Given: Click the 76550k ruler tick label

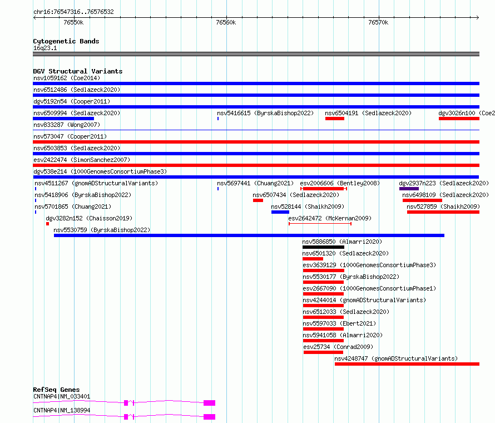Looking at the screenshot, I should 73,22.
